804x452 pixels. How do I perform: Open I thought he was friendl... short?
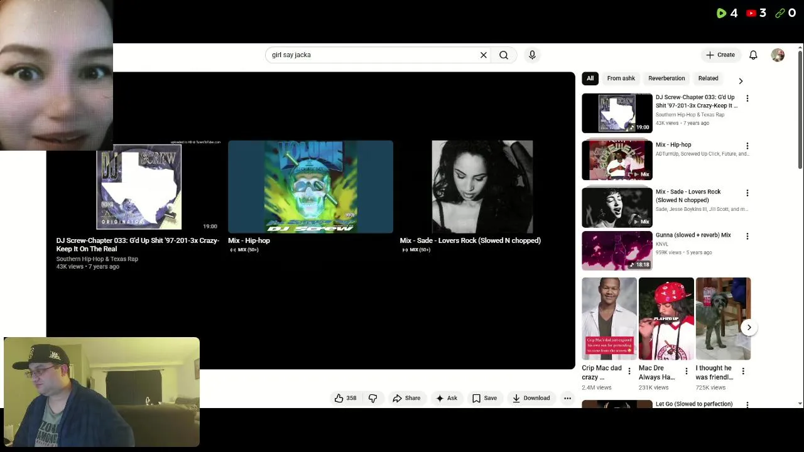pos(723,318)
